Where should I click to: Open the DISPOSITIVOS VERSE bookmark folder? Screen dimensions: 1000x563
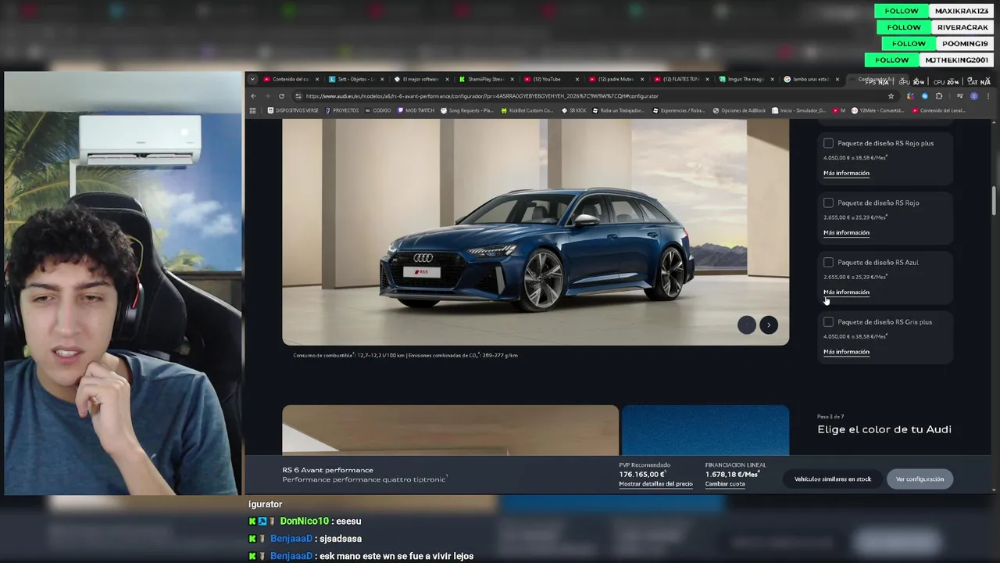pyautogui.click(x=293, y=111)
